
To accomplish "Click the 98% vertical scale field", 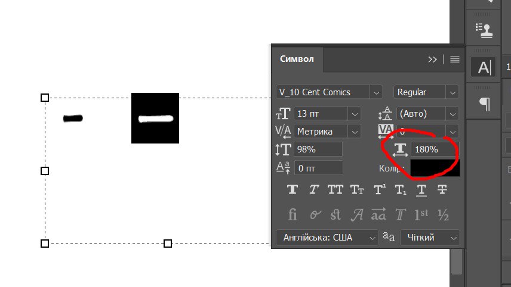I will tap(318, 149).
